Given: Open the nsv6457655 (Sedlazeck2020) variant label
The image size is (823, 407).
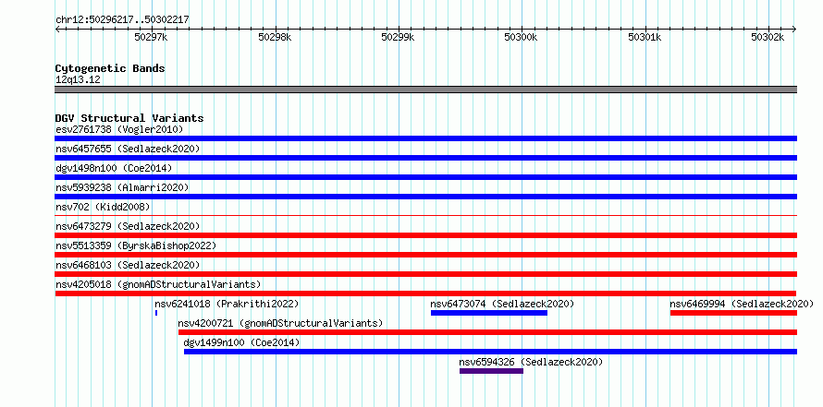Looking at the screenshot, I should [x=128, y=149].
